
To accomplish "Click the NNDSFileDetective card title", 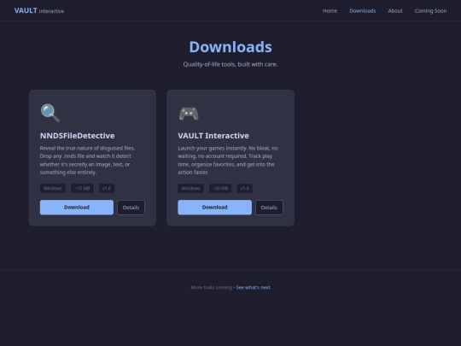I will click(78, 136).
